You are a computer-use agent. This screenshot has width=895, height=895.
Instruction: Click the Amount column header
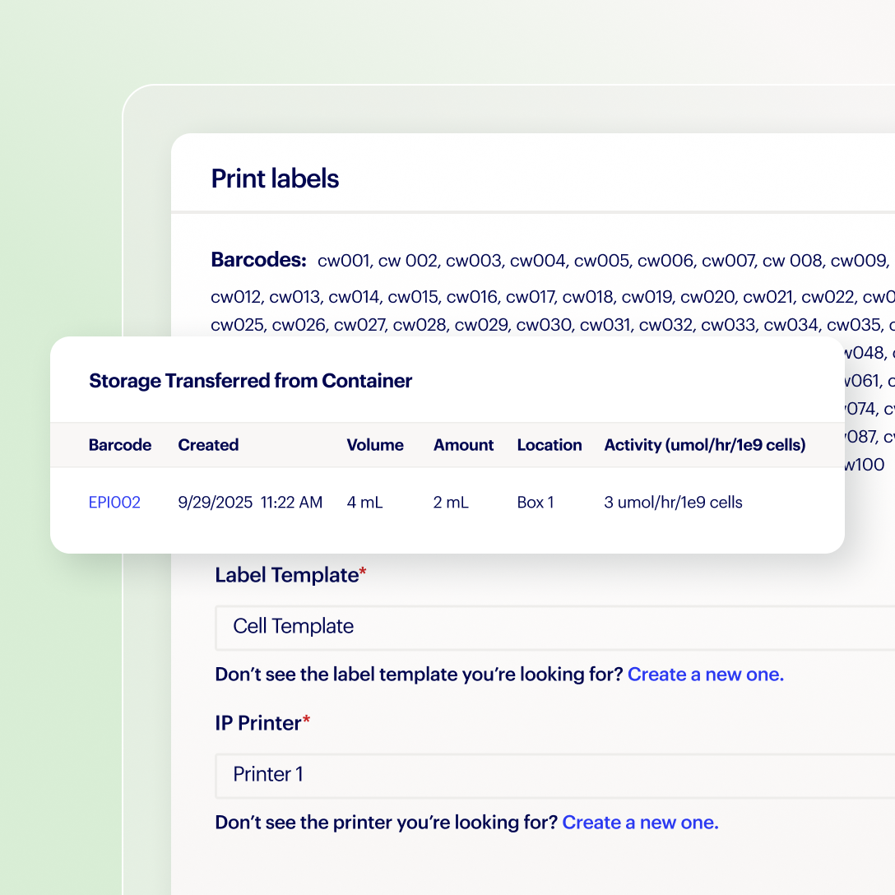tap(463, 445)
